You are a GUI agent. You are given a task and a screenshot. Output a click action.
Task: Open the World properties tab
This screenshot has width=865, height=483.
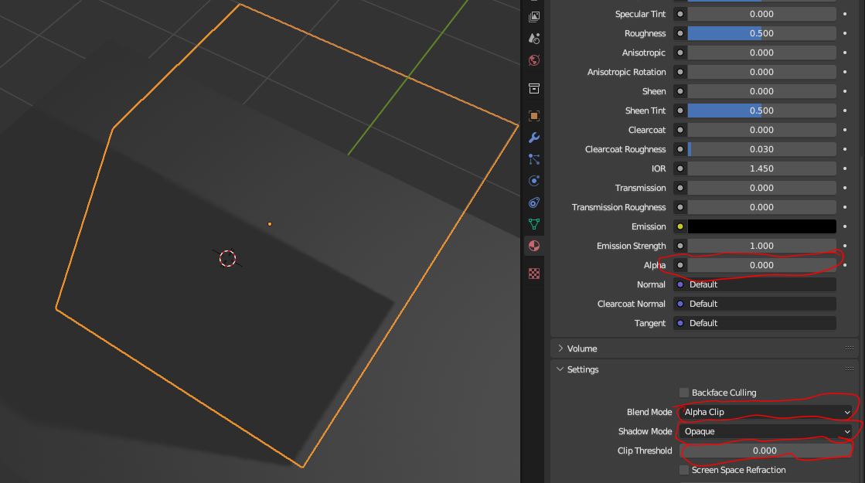[x=533, y=60]
